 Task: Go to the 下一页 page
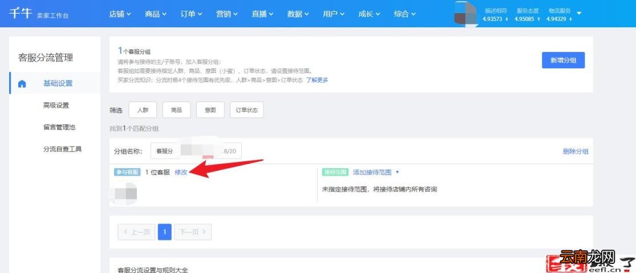[x=193, y=232]
